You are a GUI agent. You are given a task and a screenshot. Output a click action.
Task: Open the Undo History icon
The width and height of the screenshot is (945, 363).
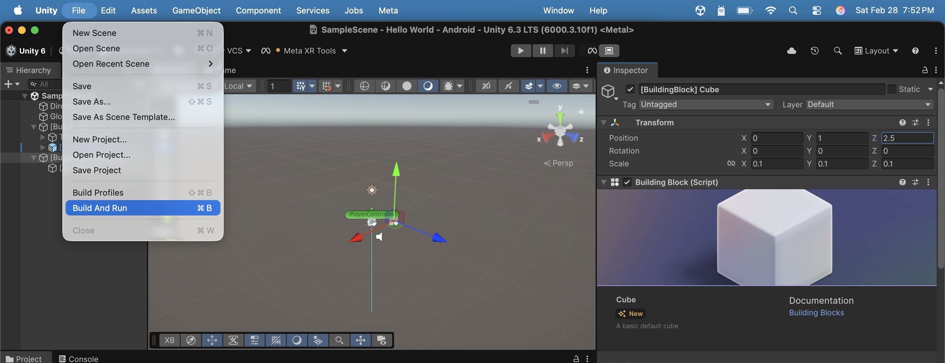pyautogui.click(x=815, y=50)
